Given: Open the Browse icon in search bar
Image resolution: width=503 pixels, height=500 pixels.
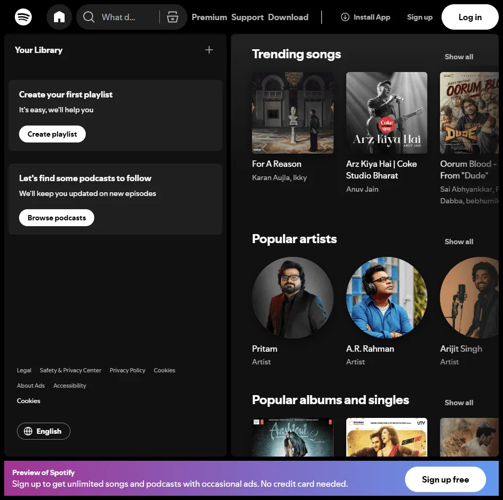Looking at the screenshot, I should 173,17.
